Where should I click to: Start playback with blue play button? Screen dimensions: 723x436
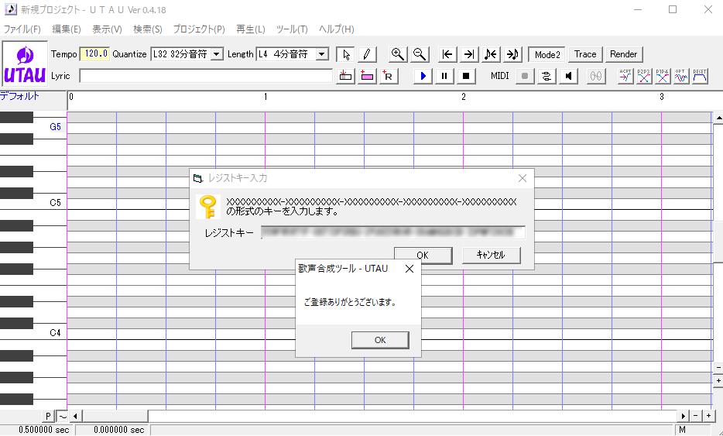[x=423, y=76]
